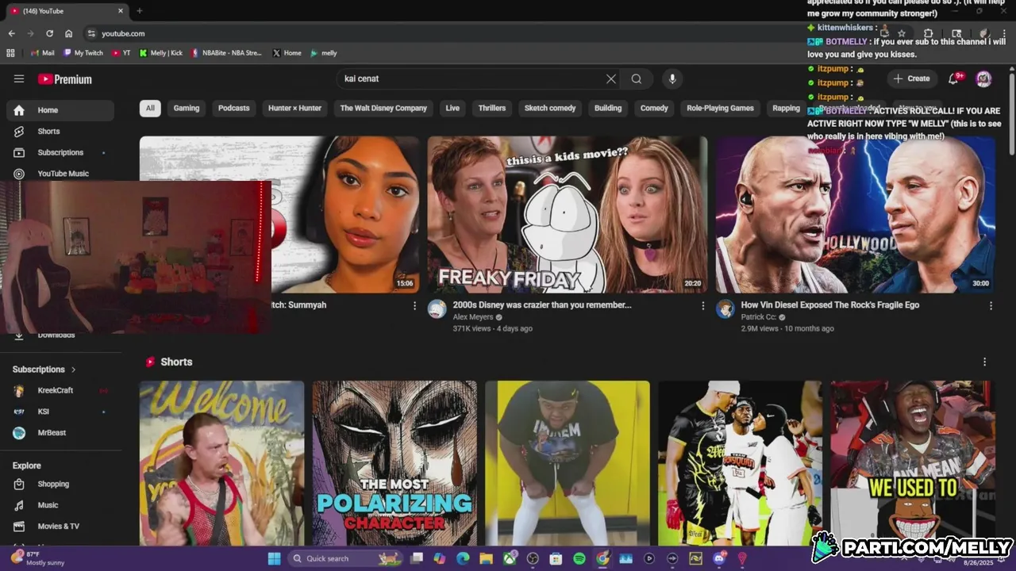1016x571 pixels.
Task: Expand the Subscriptions section chevron
Action: pyautogui.click(x=74, y=370)
